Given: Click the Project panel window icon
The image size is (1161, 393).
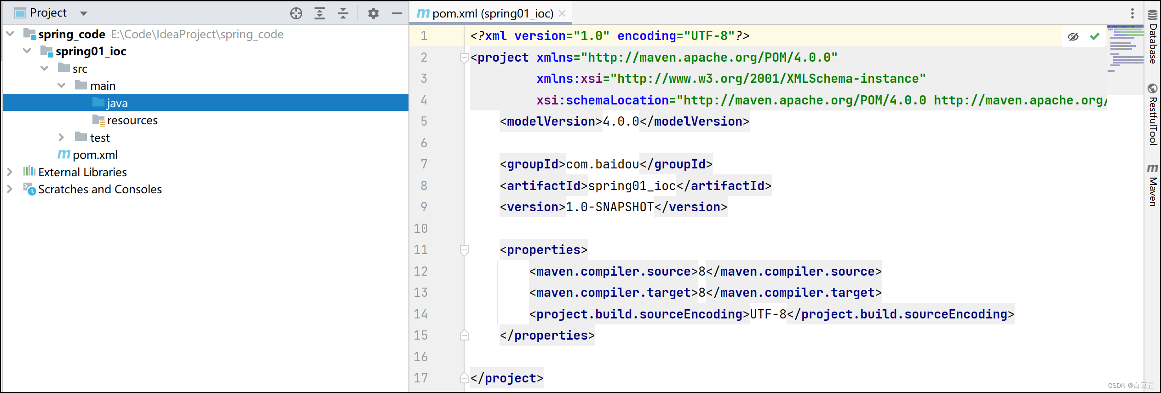Looking at the screenshot, I should 20,13.
